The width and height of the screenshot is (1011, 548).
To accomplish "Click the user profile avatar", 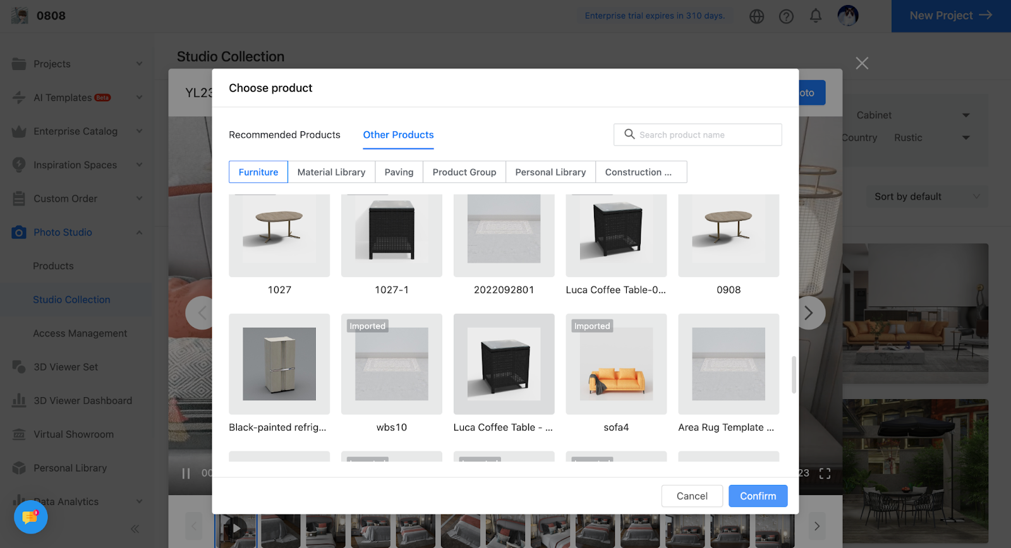I will (x=847, y=16).
